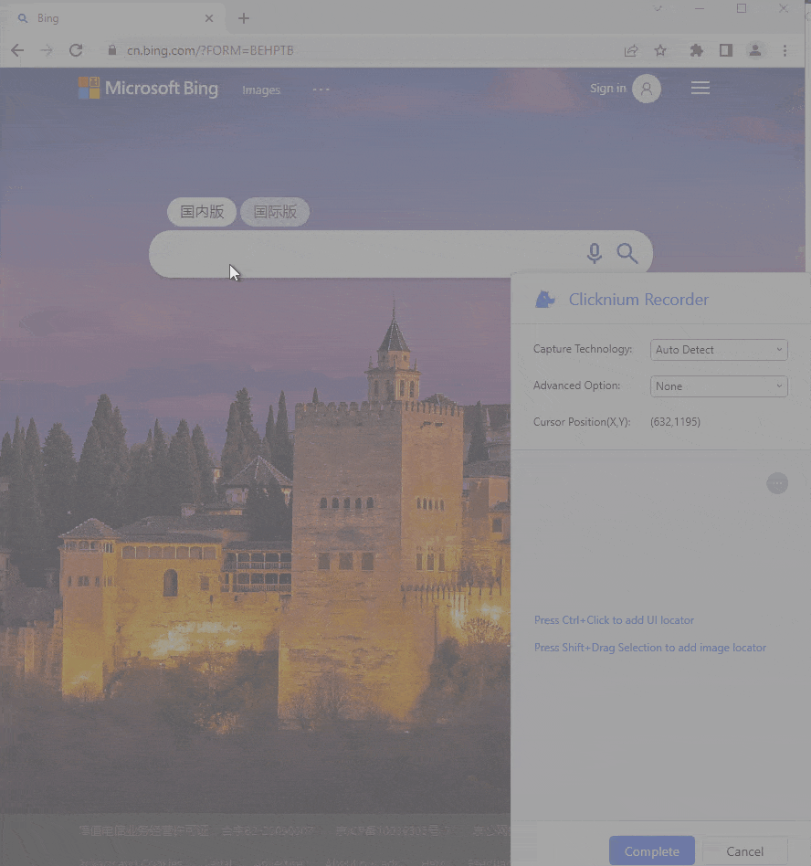Click the round ellipsis button in recorder
The width and height of the screenshot is (811, 866).
tap(777, 483)
